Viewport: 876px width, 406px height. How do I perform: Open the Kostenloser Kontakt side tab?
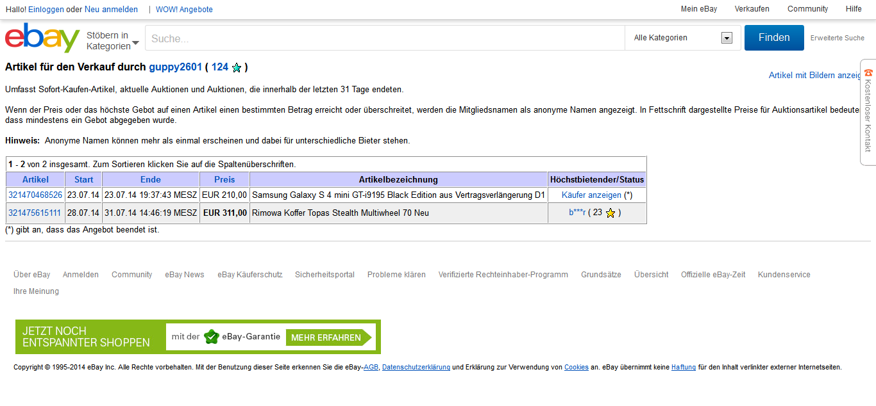pos(868,112)
